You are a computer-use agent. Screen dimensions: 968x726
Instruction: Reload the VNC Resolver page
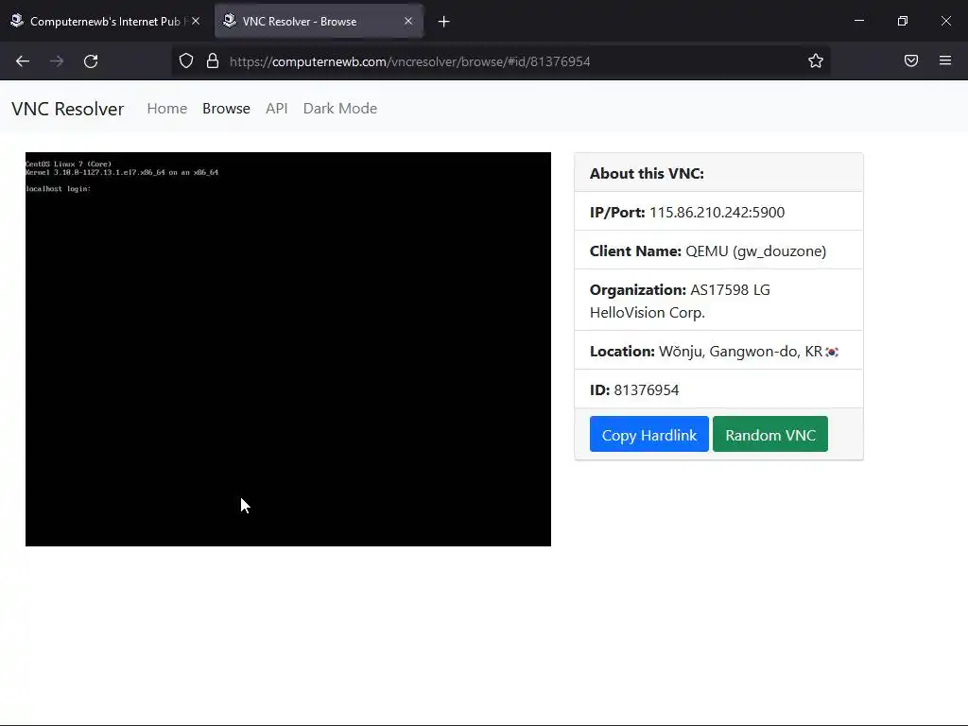(x=91, y=61)
